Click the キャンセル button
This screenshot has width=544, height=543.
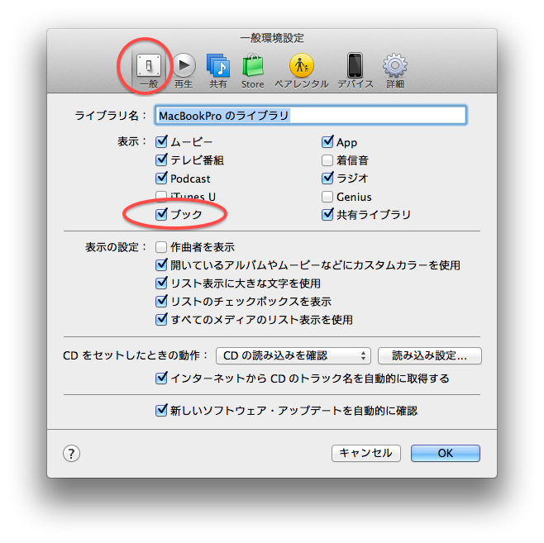[366, 453]
